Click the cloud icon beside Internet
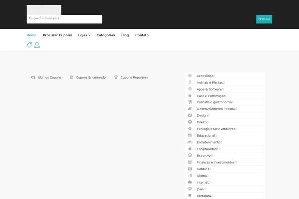The height and width of the screenshot is (199, 299). point(190,182)
